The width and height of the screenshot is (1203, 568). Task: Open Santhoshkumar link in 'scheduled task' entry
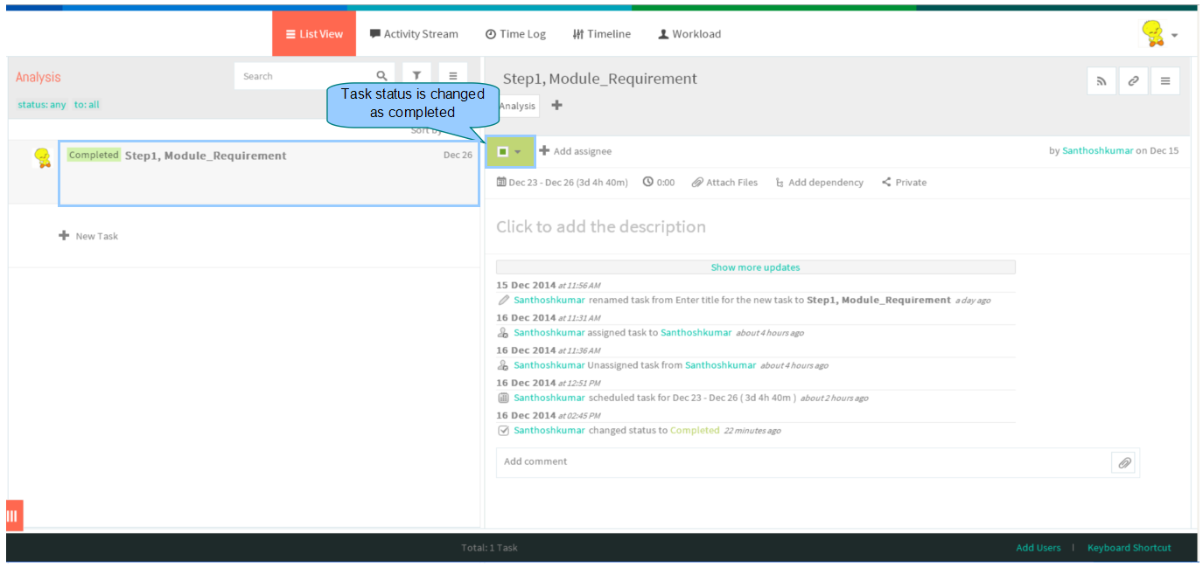[549, 398]
